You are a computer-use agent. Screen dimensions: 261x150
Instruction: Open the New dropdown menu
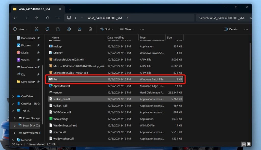(20, 29)
